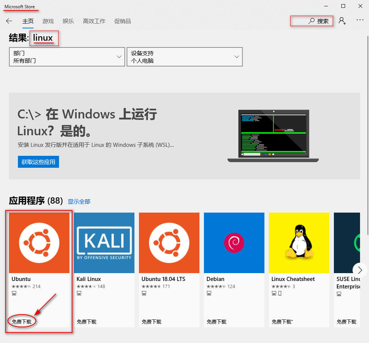Click the 获取这些应用 blue button

[x=38, y=162]
